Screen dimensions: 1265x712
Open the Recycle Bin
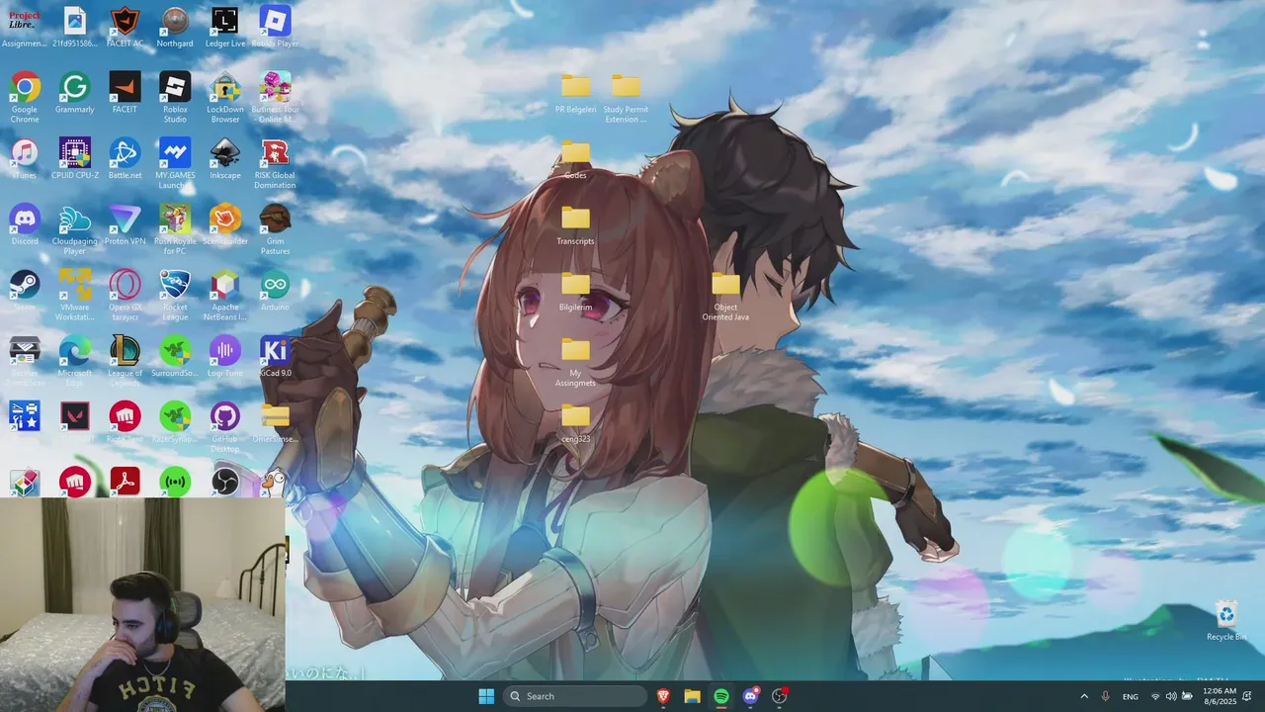point(1226,621)
